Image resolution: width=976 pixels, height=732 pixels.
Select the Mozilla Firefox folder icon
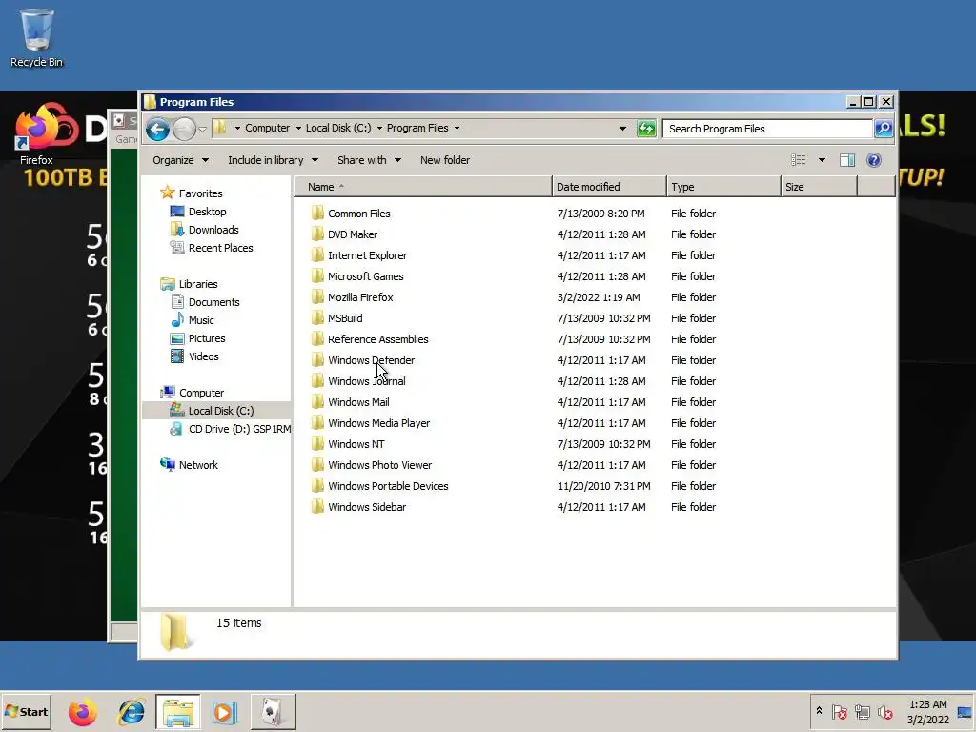tap(317, 297)
